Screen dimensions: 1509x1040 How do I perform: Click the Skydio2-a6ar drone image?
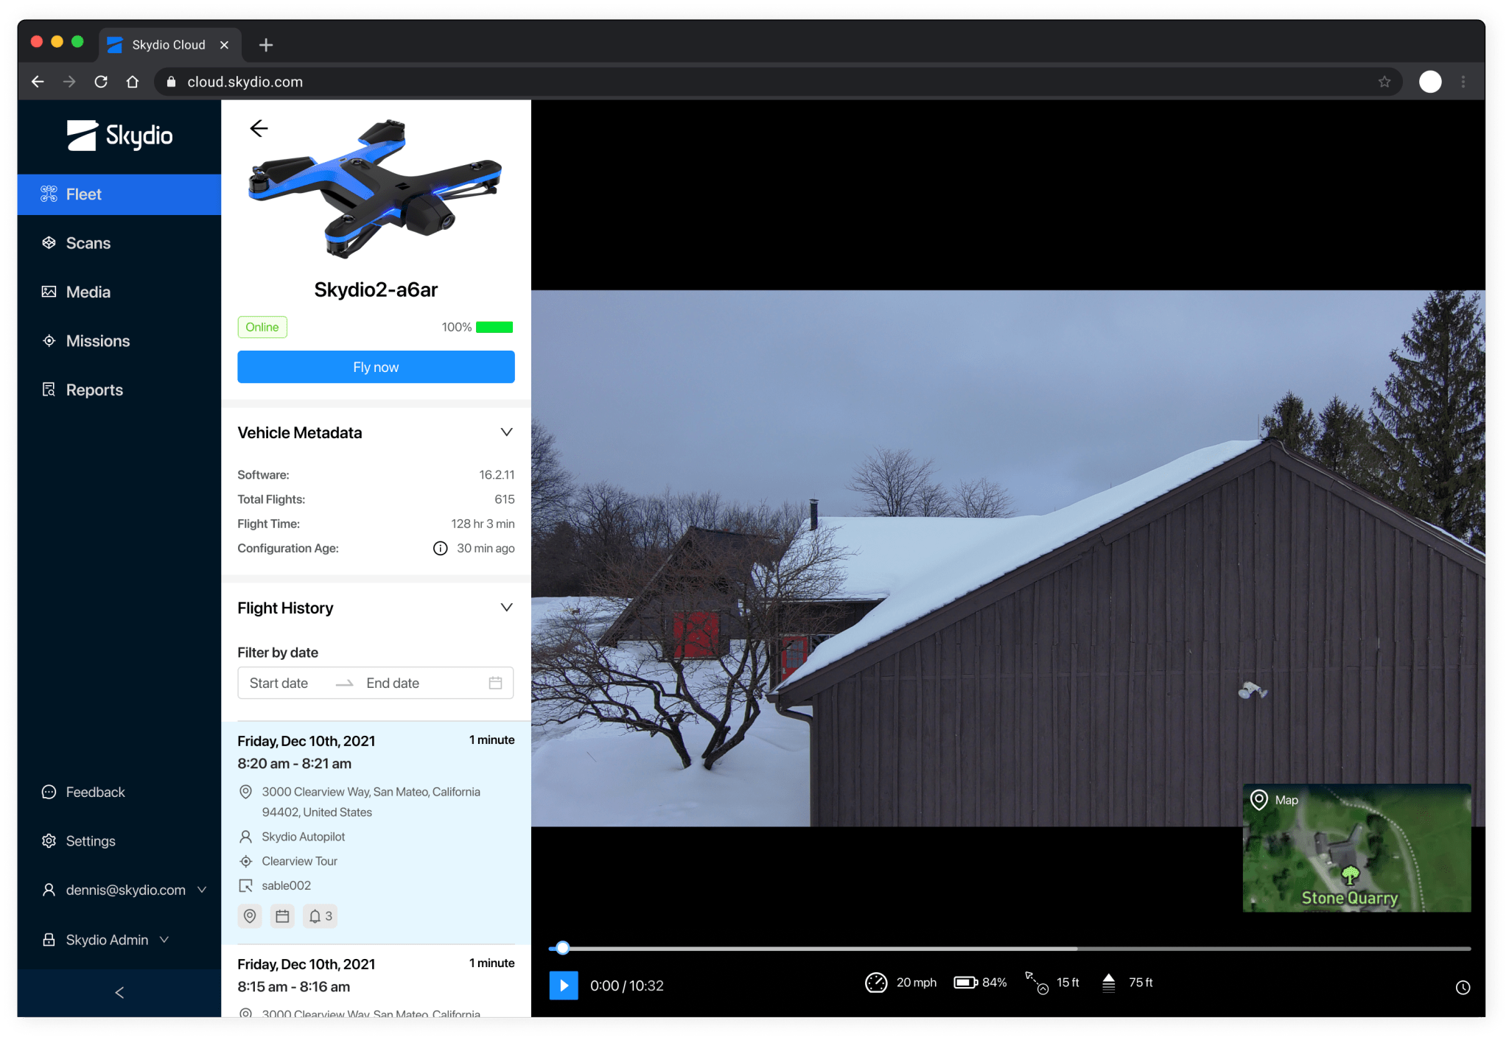point(376,189)
